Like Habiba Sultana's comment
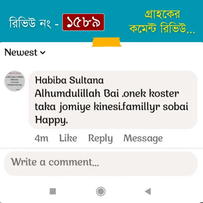 tap(68, 138)
